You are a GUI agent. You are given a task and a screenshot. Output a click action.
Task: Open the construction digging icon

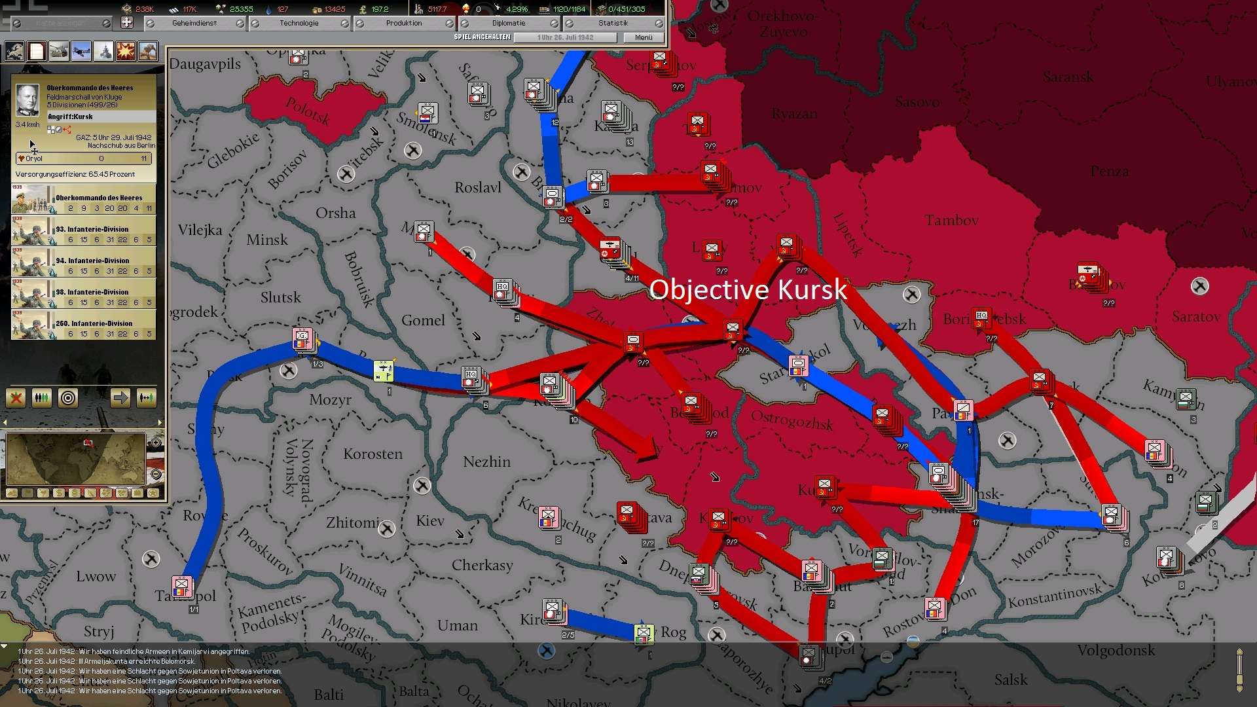pyautogui.click(x=148, y=50)
